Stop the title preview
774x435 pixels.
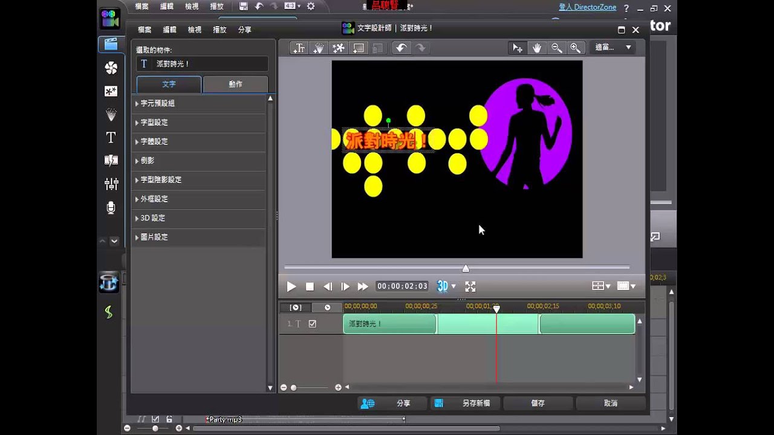coord(310,286)
